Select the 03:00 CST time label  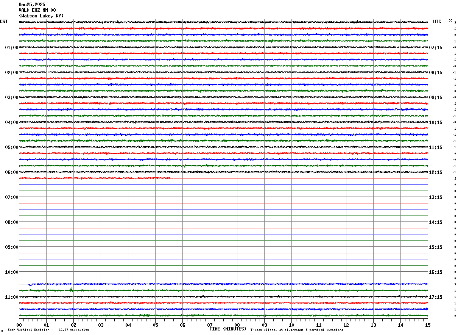[12, 98]
